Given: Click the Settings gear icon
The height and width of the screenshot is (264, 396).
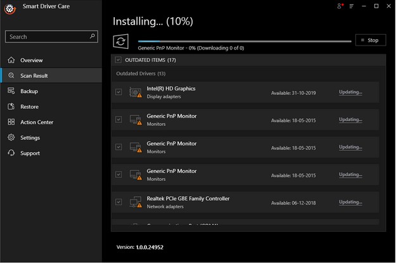Looking at the screenshot, I should (11, 137).
